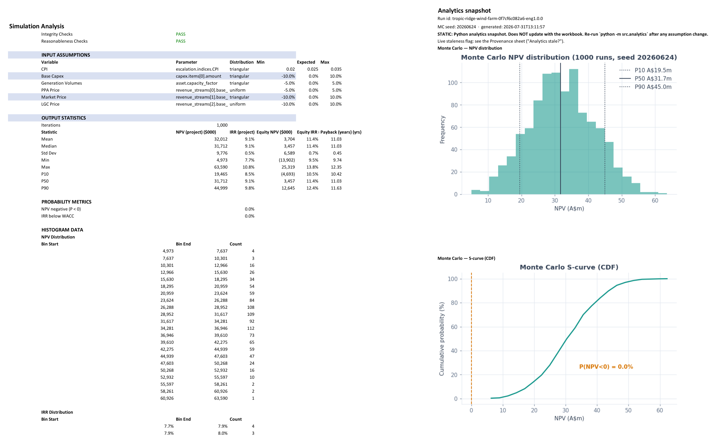Click the asset.capacity_factor parameter cell
716x443 pixels.
(197, 83)
